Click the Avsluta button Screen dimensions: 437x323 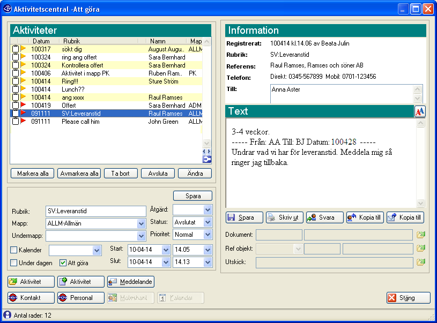click(158, 174)
